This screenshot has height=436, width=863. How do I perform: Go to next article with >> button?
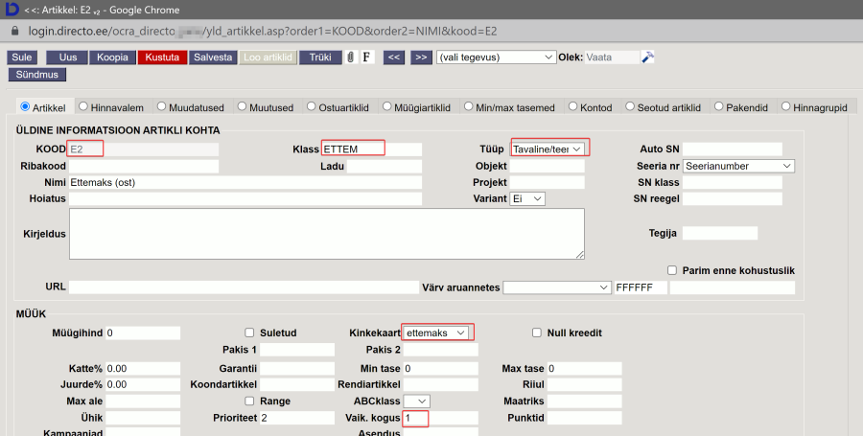[421, 57]
